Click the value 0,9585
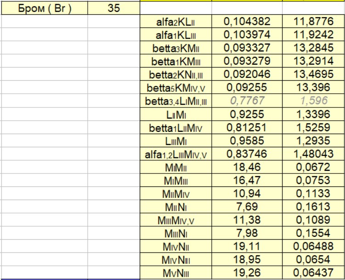The width and height of the screenshot is (345, 280). pos(247,140)
